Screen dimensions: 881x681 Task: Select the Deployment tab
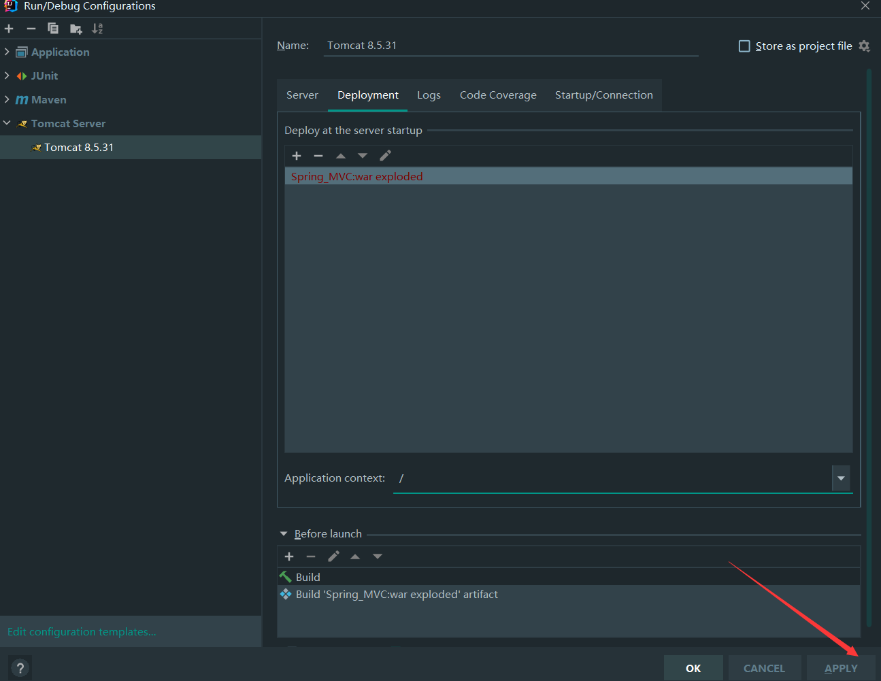pos(368,95)
